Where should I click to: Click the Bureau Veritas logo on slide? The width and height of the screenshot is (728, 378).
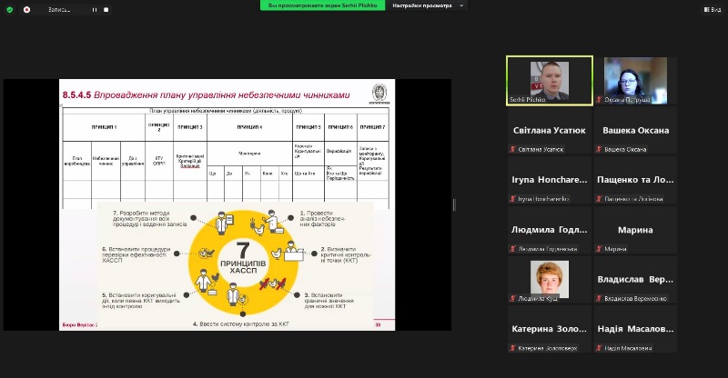[379, 94]
